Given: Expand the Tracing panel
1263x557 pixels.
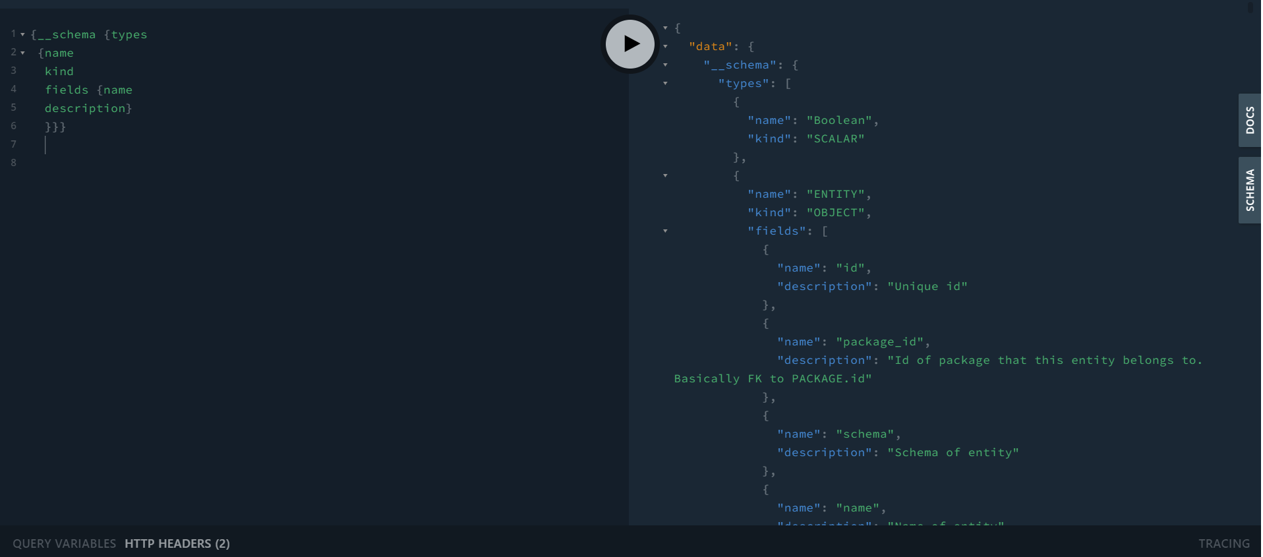Looking at the screenshot, I should [1223, 543].
